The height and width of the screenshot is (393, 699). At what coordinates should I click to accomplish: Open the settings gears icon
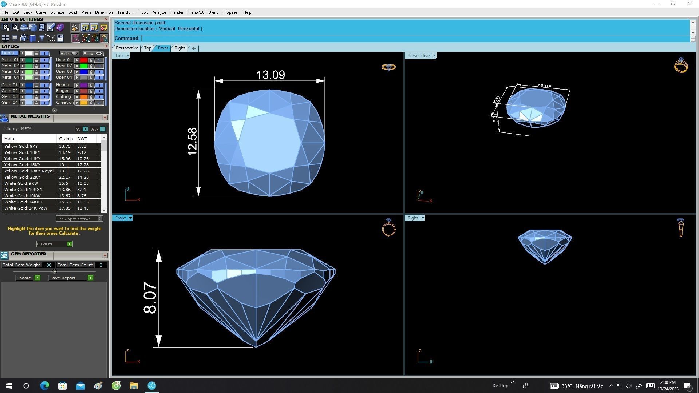point(5,27)
